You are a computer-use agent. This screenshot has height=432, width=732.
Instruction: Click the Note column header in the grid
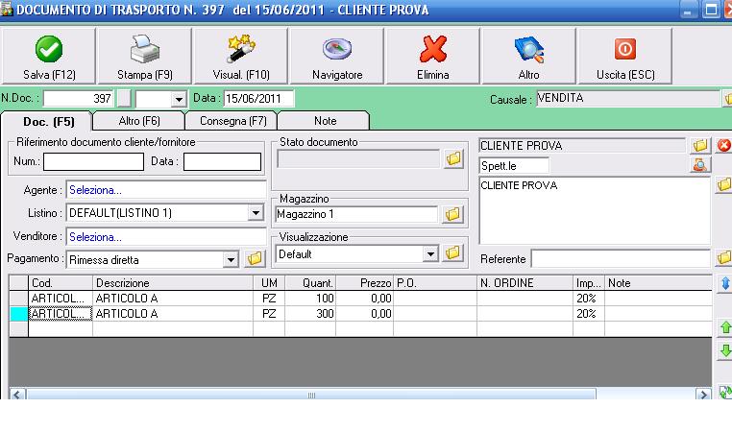point(658,283)
